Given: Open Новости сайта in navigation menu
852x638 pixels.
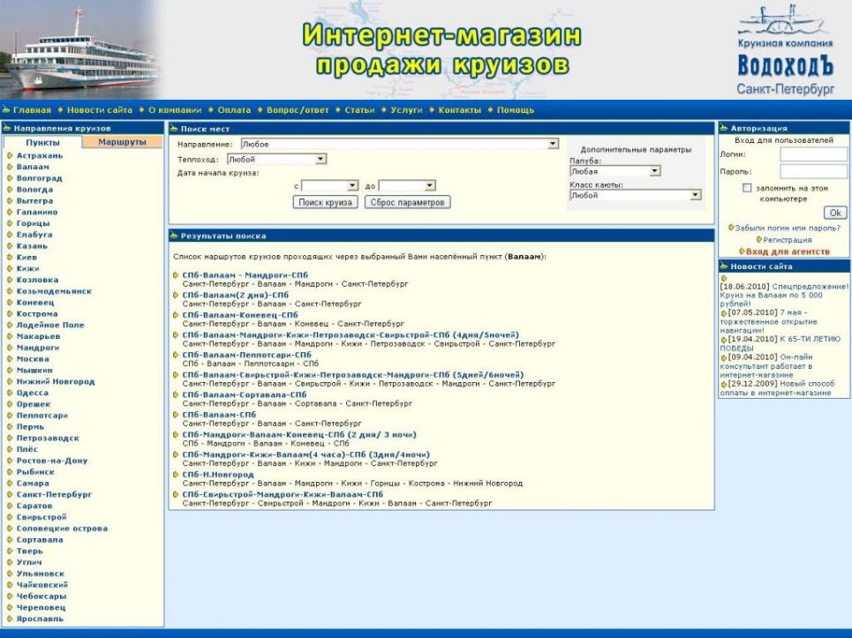Looking at the screenshot, I should tap(100, 110).
